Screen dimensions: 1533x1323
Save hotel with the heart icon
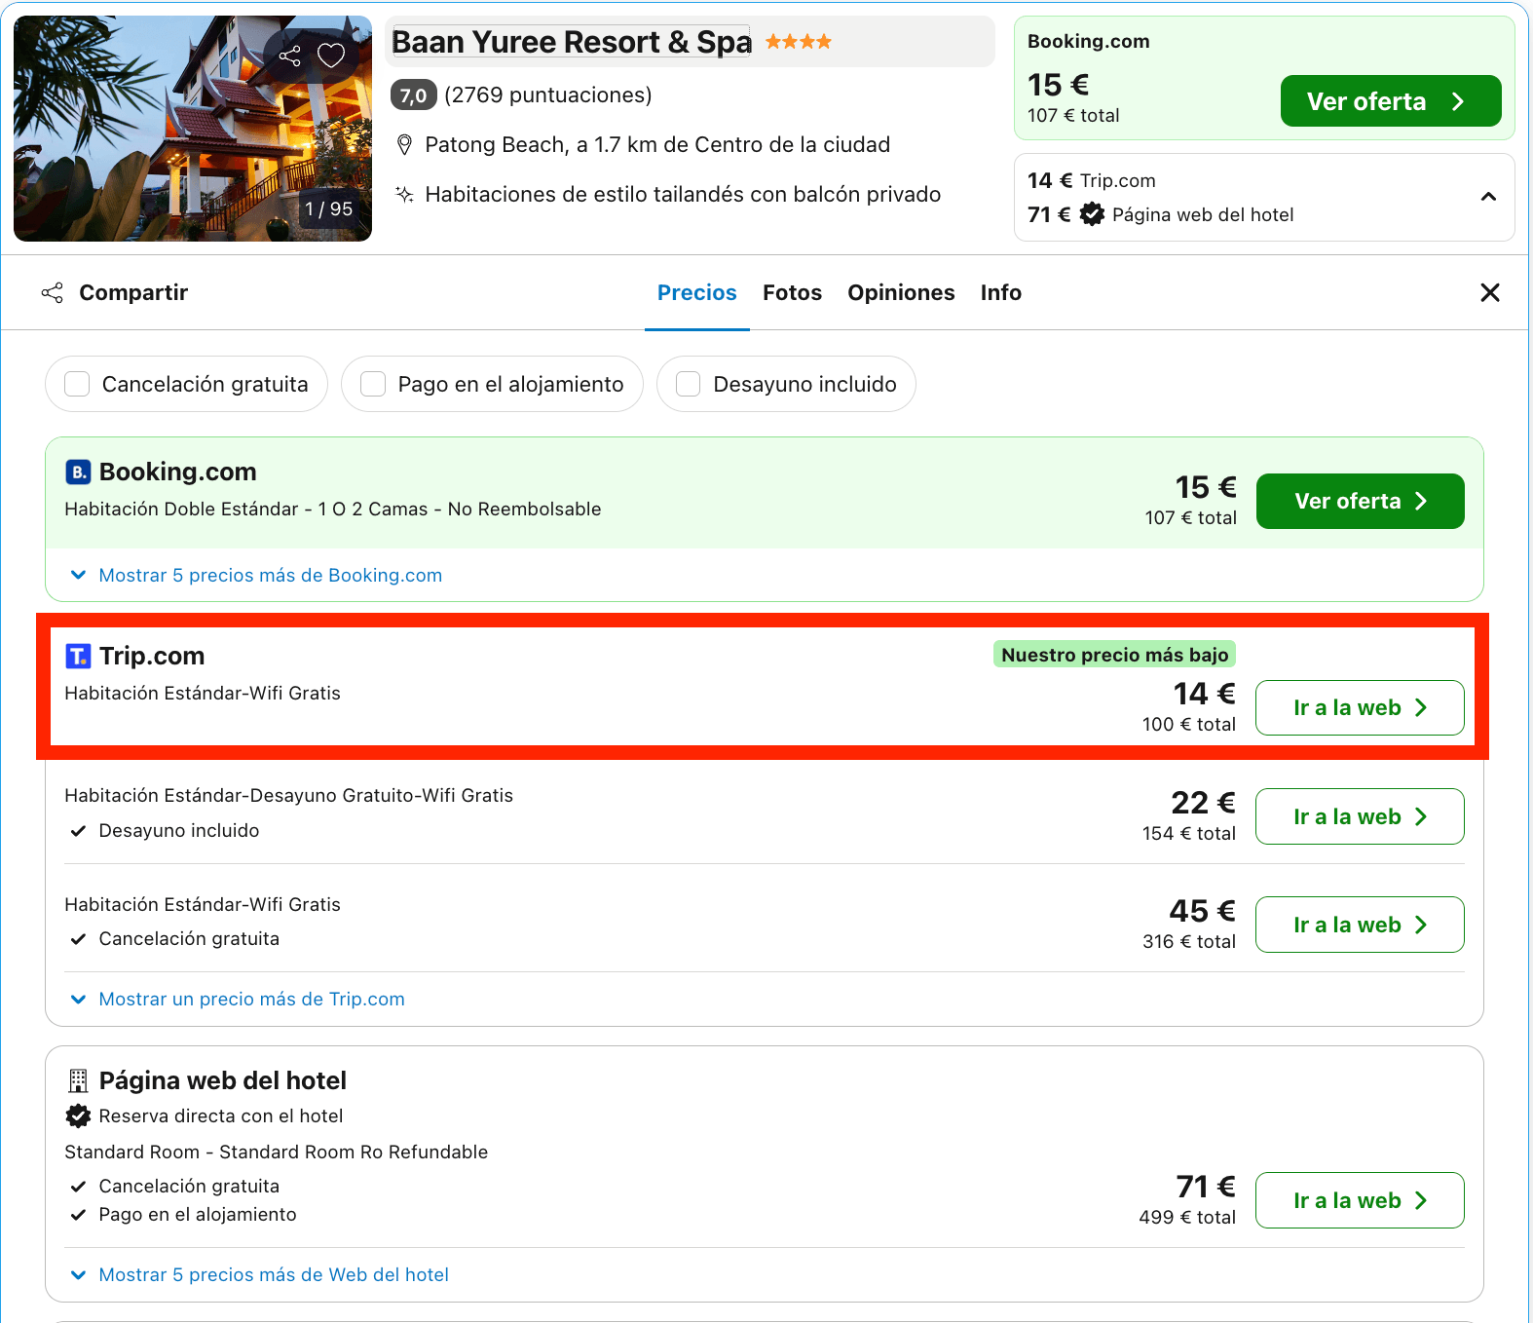click(331, 56)
